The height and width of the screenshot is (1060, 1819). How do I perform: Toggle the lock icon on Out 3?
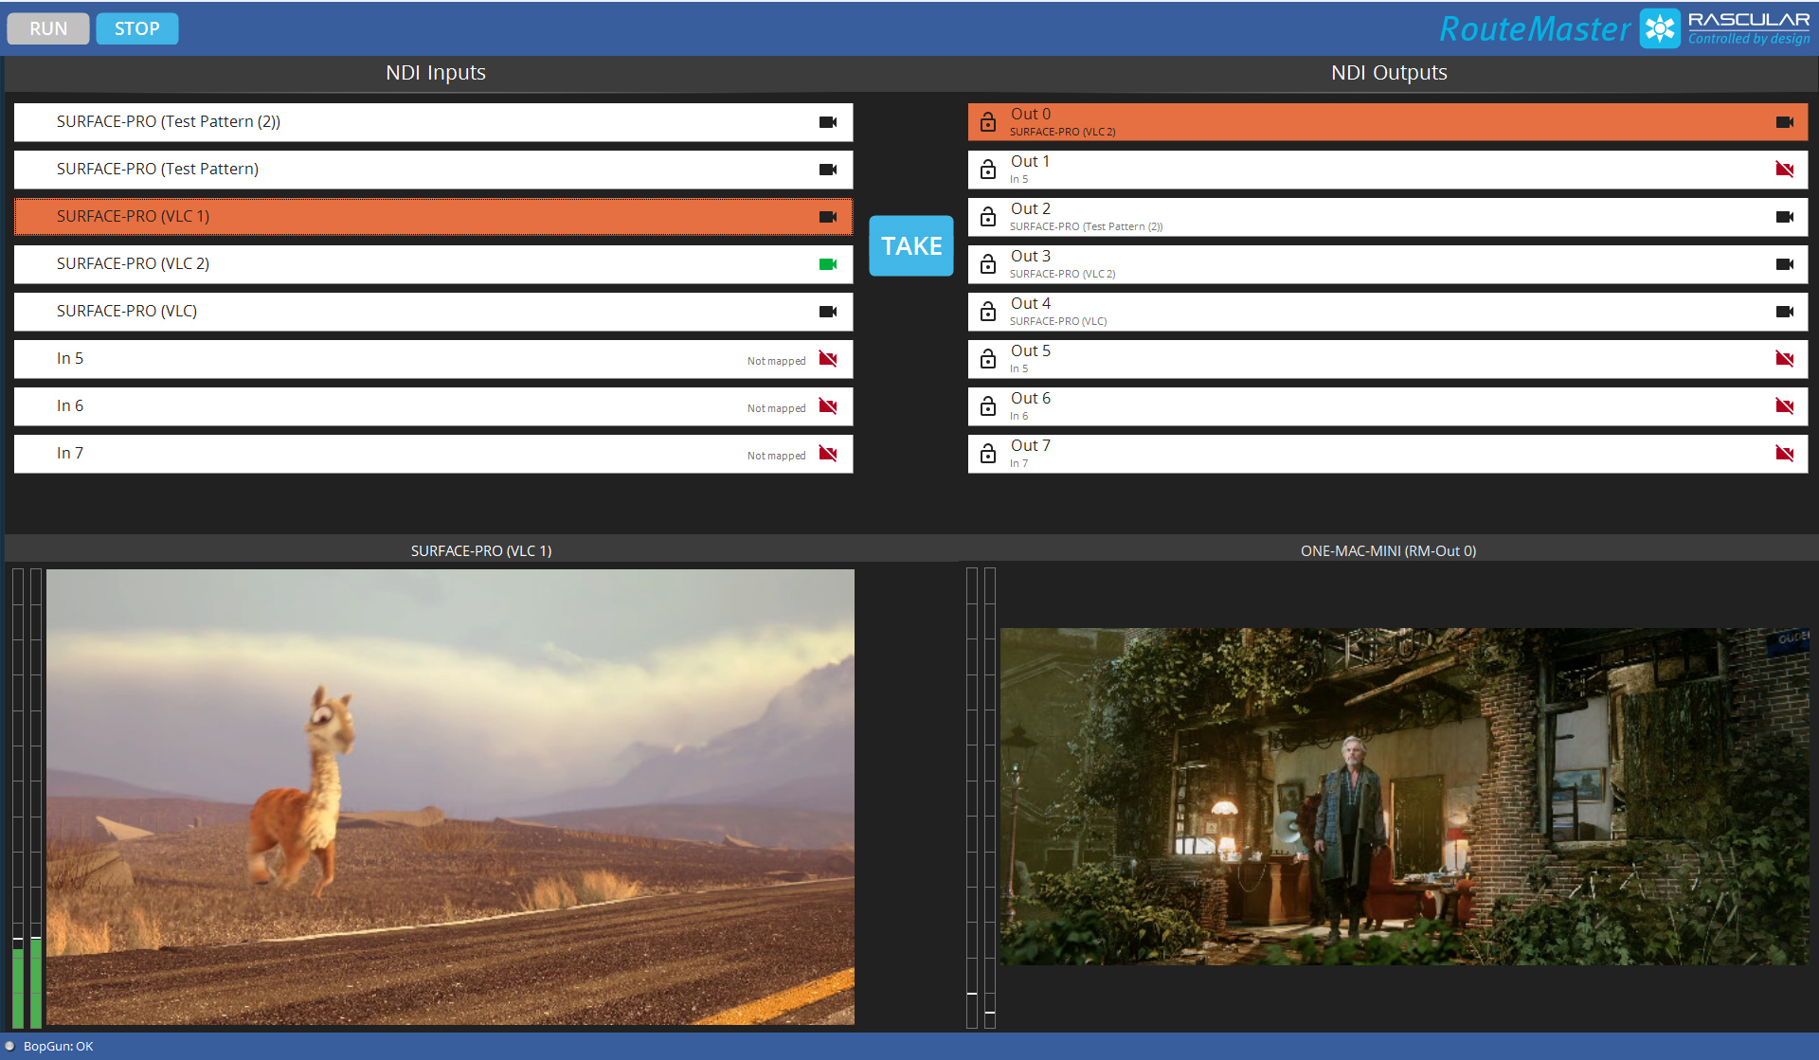pos(988,263)
